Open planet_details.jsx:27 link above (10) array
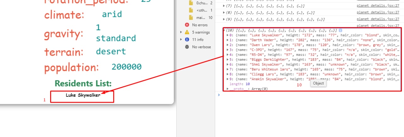404x137 pixels. [x=378, y=26]
